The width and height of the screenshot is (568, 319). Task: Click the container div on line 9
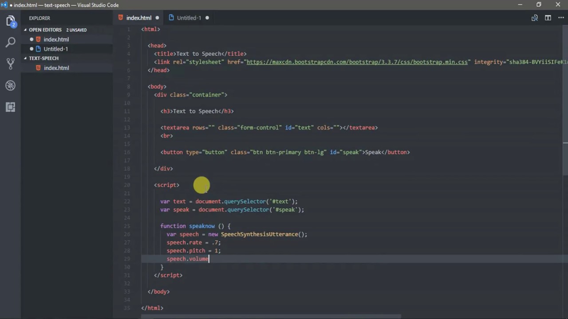190,95
